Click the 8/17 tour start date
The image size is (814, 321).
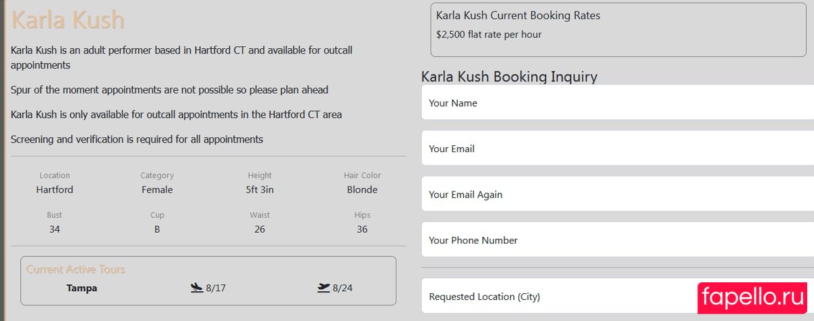point(216,288)
